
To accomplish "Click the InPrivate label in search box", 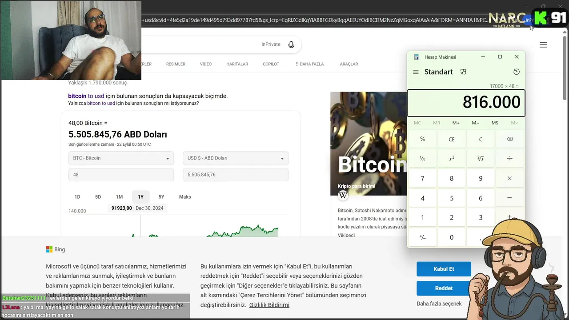I will coord(271,44).
